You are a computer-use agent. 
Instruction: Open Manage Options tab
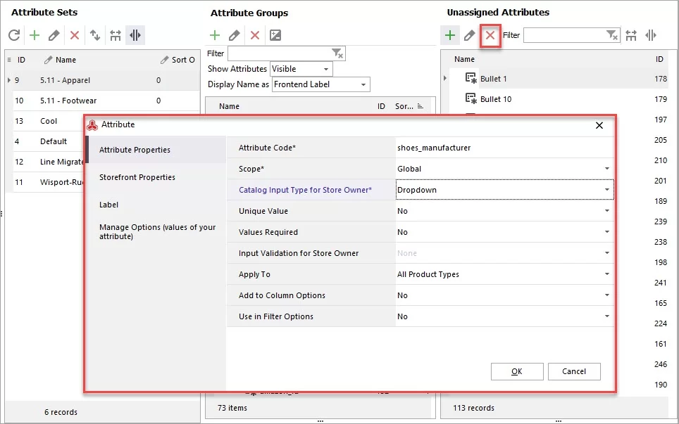pos(157,231)
